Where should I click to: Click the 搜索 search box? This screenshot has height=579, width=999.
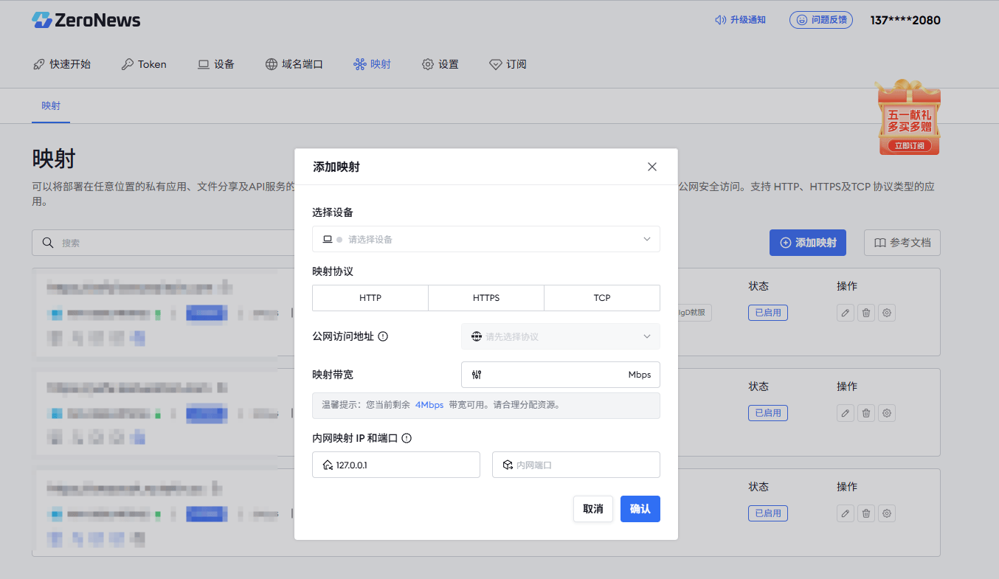point(164,243)
